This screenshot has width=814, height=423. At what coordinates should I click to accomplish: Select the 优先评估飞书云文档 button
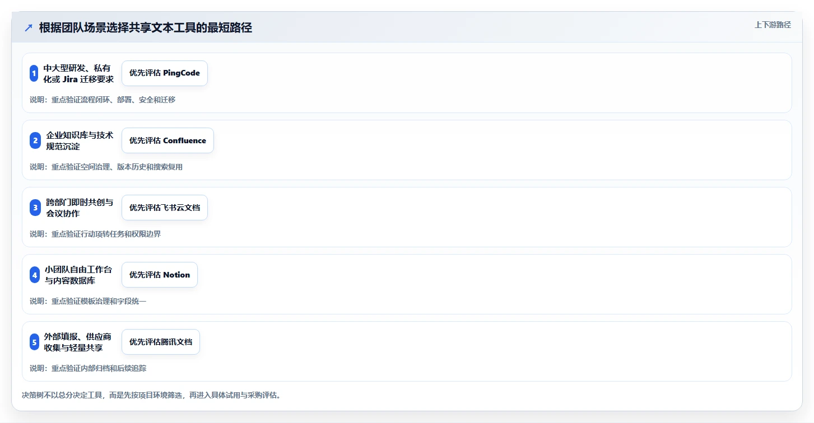(165, 208)
